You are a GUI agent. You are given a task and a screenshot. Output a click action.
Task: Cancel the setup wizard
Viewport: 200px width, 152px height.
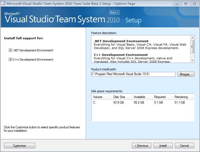click(184, 145)
